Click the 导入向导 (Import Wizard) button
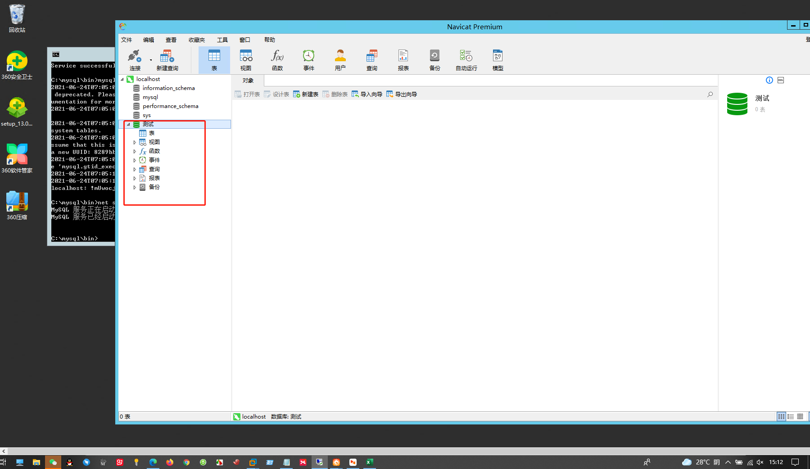This screenshot has height=469, width=810. [367, 94]
